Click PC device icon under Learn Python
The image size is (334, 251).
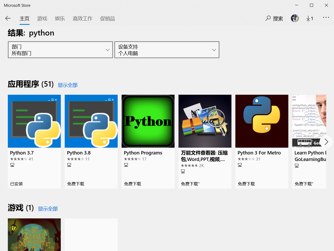pos(297,166)
